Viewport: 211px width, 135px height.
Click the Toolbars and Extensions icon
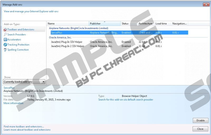(x=5, y=30)
